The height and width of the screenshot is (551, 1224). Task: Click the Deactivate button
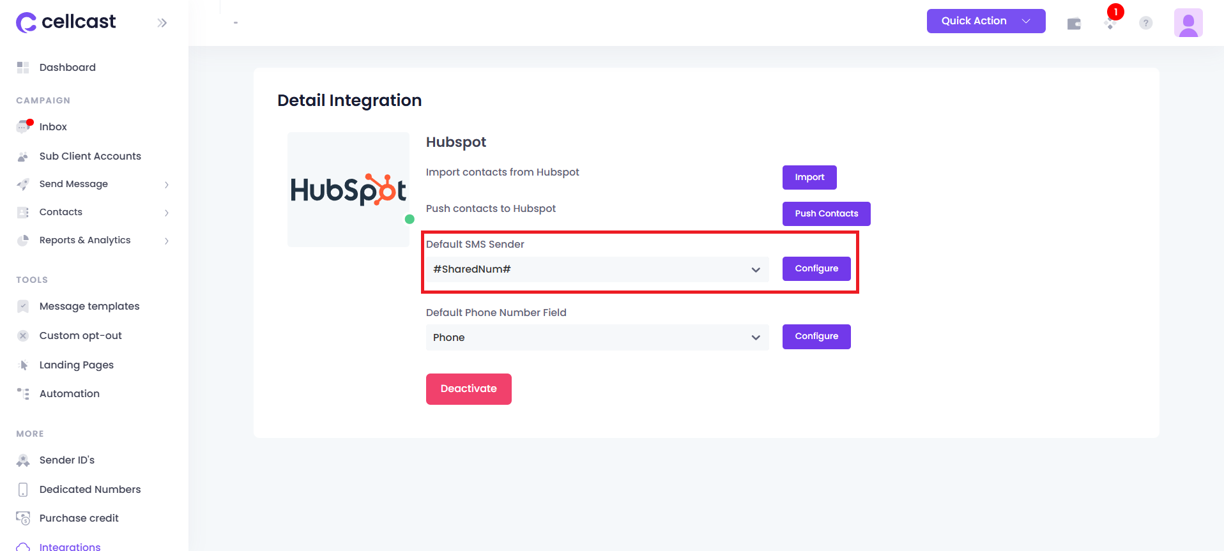point(469,389)
